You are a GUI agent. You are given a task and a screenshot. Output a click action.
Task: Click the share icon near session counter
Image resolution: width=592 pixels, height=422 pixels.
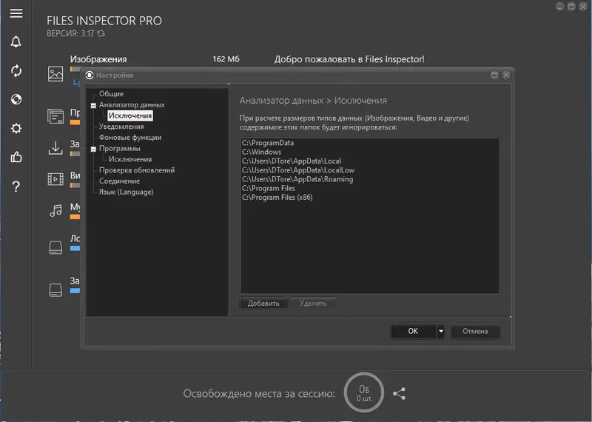click(x=399, y=394)
